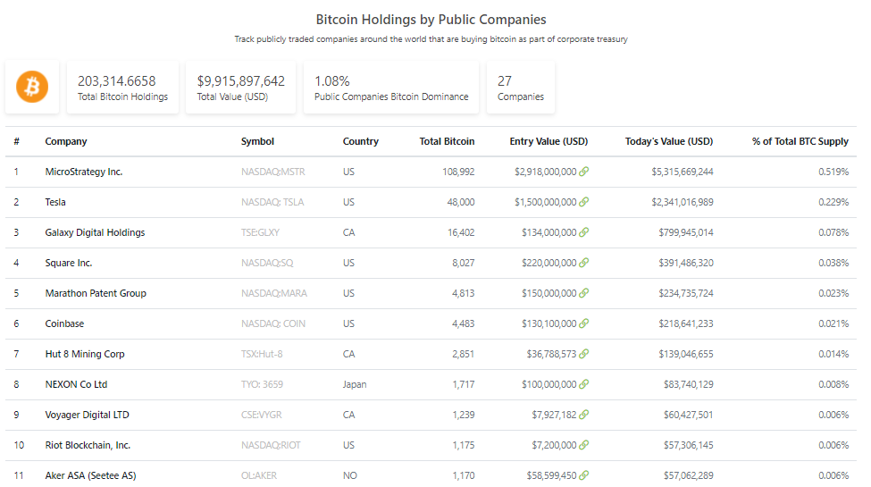This screenshot has height=487, width=871.
Task: Sort by the Symbol column header
Action: 258,141
